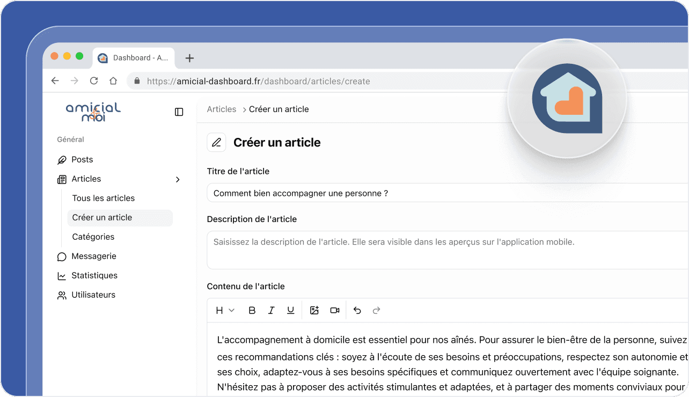Reload the page

pyautogui.click(x=94, y=81)
